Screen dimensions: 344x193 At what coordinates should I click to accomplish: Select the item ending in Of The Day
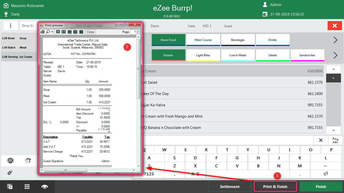(x=233, y=94)
